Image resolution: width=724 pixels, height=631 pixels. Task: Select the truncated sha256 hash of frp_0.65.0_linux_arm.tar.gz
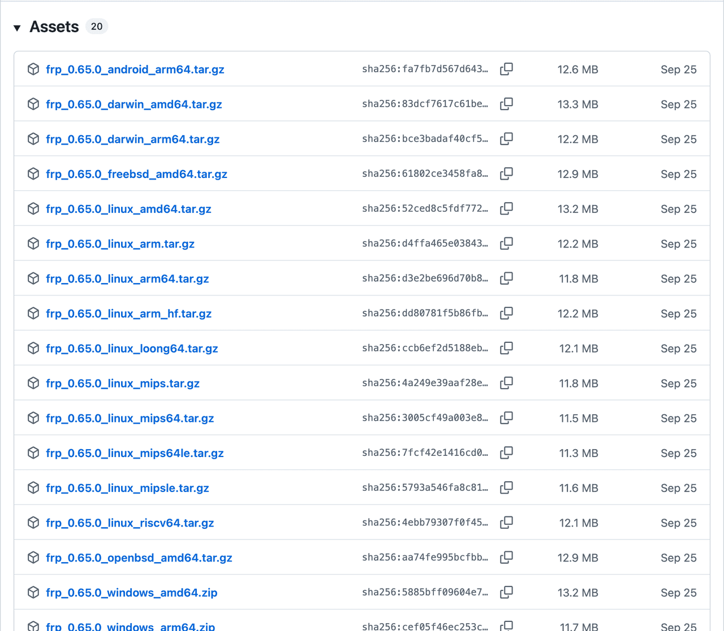pos(425,243)
